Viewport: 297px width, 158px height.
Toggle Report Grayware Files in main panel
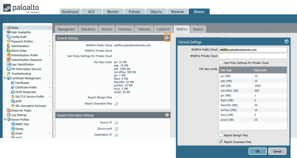(116, 104)
